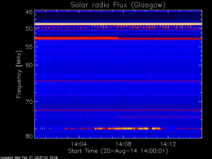Viewport: 212px width, 159px height.
Task: Click the yellow burst emission near 78 MHz
Action: (128, 129)
